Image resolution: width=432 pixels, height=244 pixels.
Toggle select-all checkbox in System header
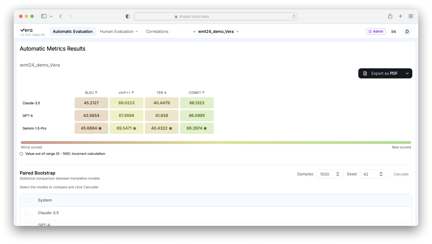tap(27, 200)
